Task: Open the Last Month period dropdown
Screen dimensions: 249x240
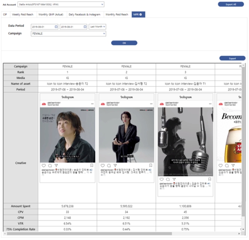Action: [98, 27]
